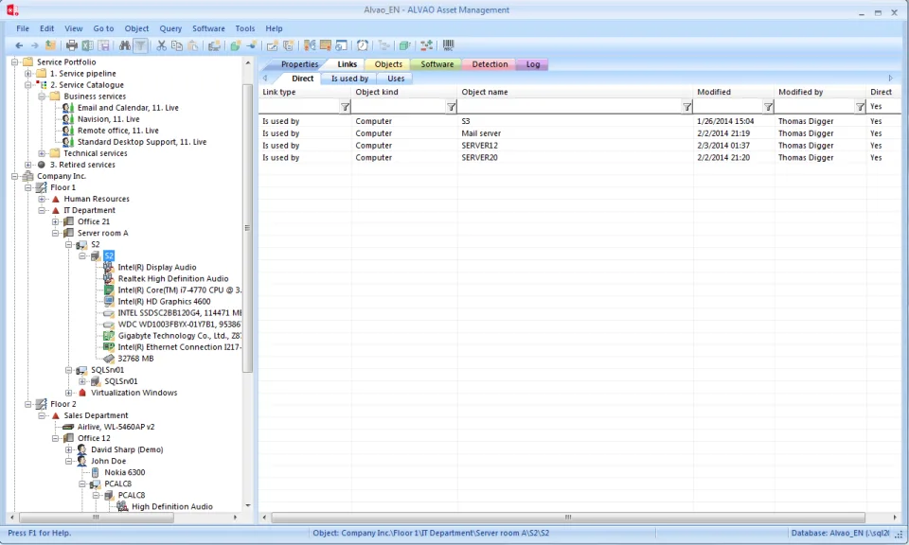Switch to the Properties tab
This screenshot has height=545, width=909.
click(299, 64)
